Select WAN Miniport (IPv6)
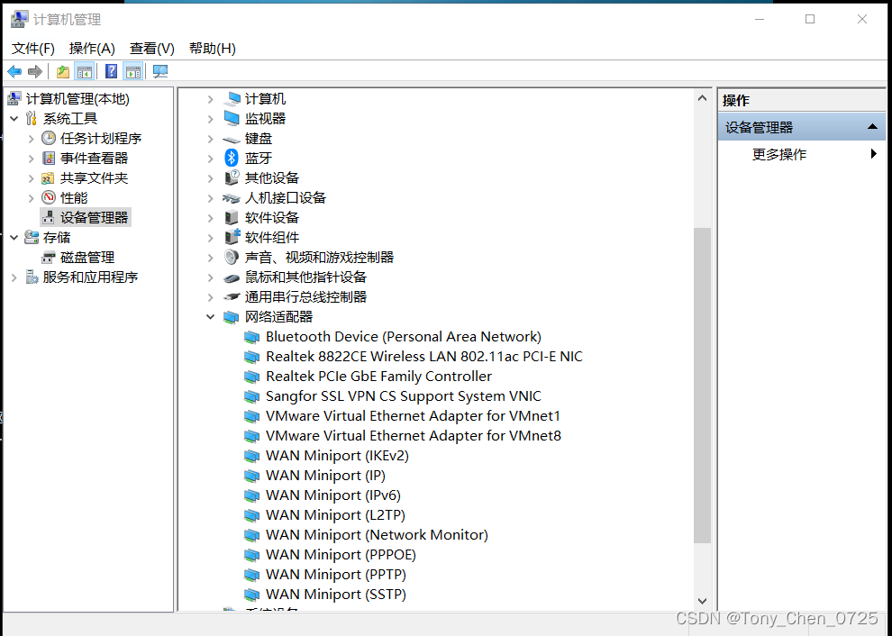Viewport: 892px width, 636px height. pos(332,495)
